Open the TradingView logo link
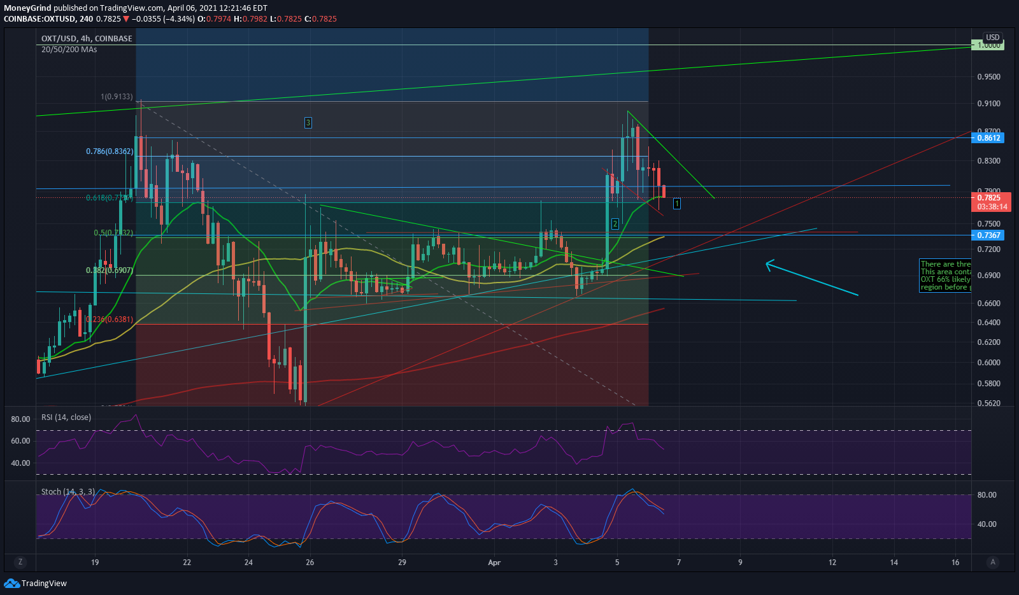 [x=36, y=583]
